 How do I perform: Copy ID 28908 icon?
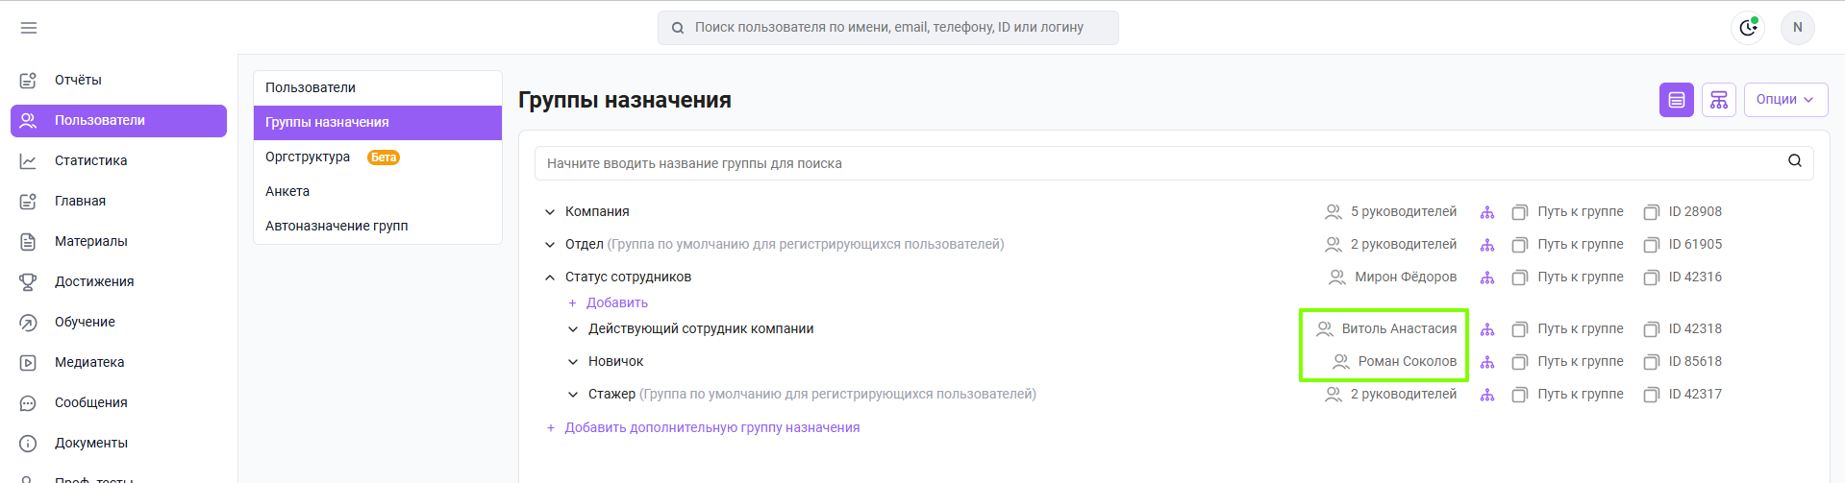point(1652,212)
